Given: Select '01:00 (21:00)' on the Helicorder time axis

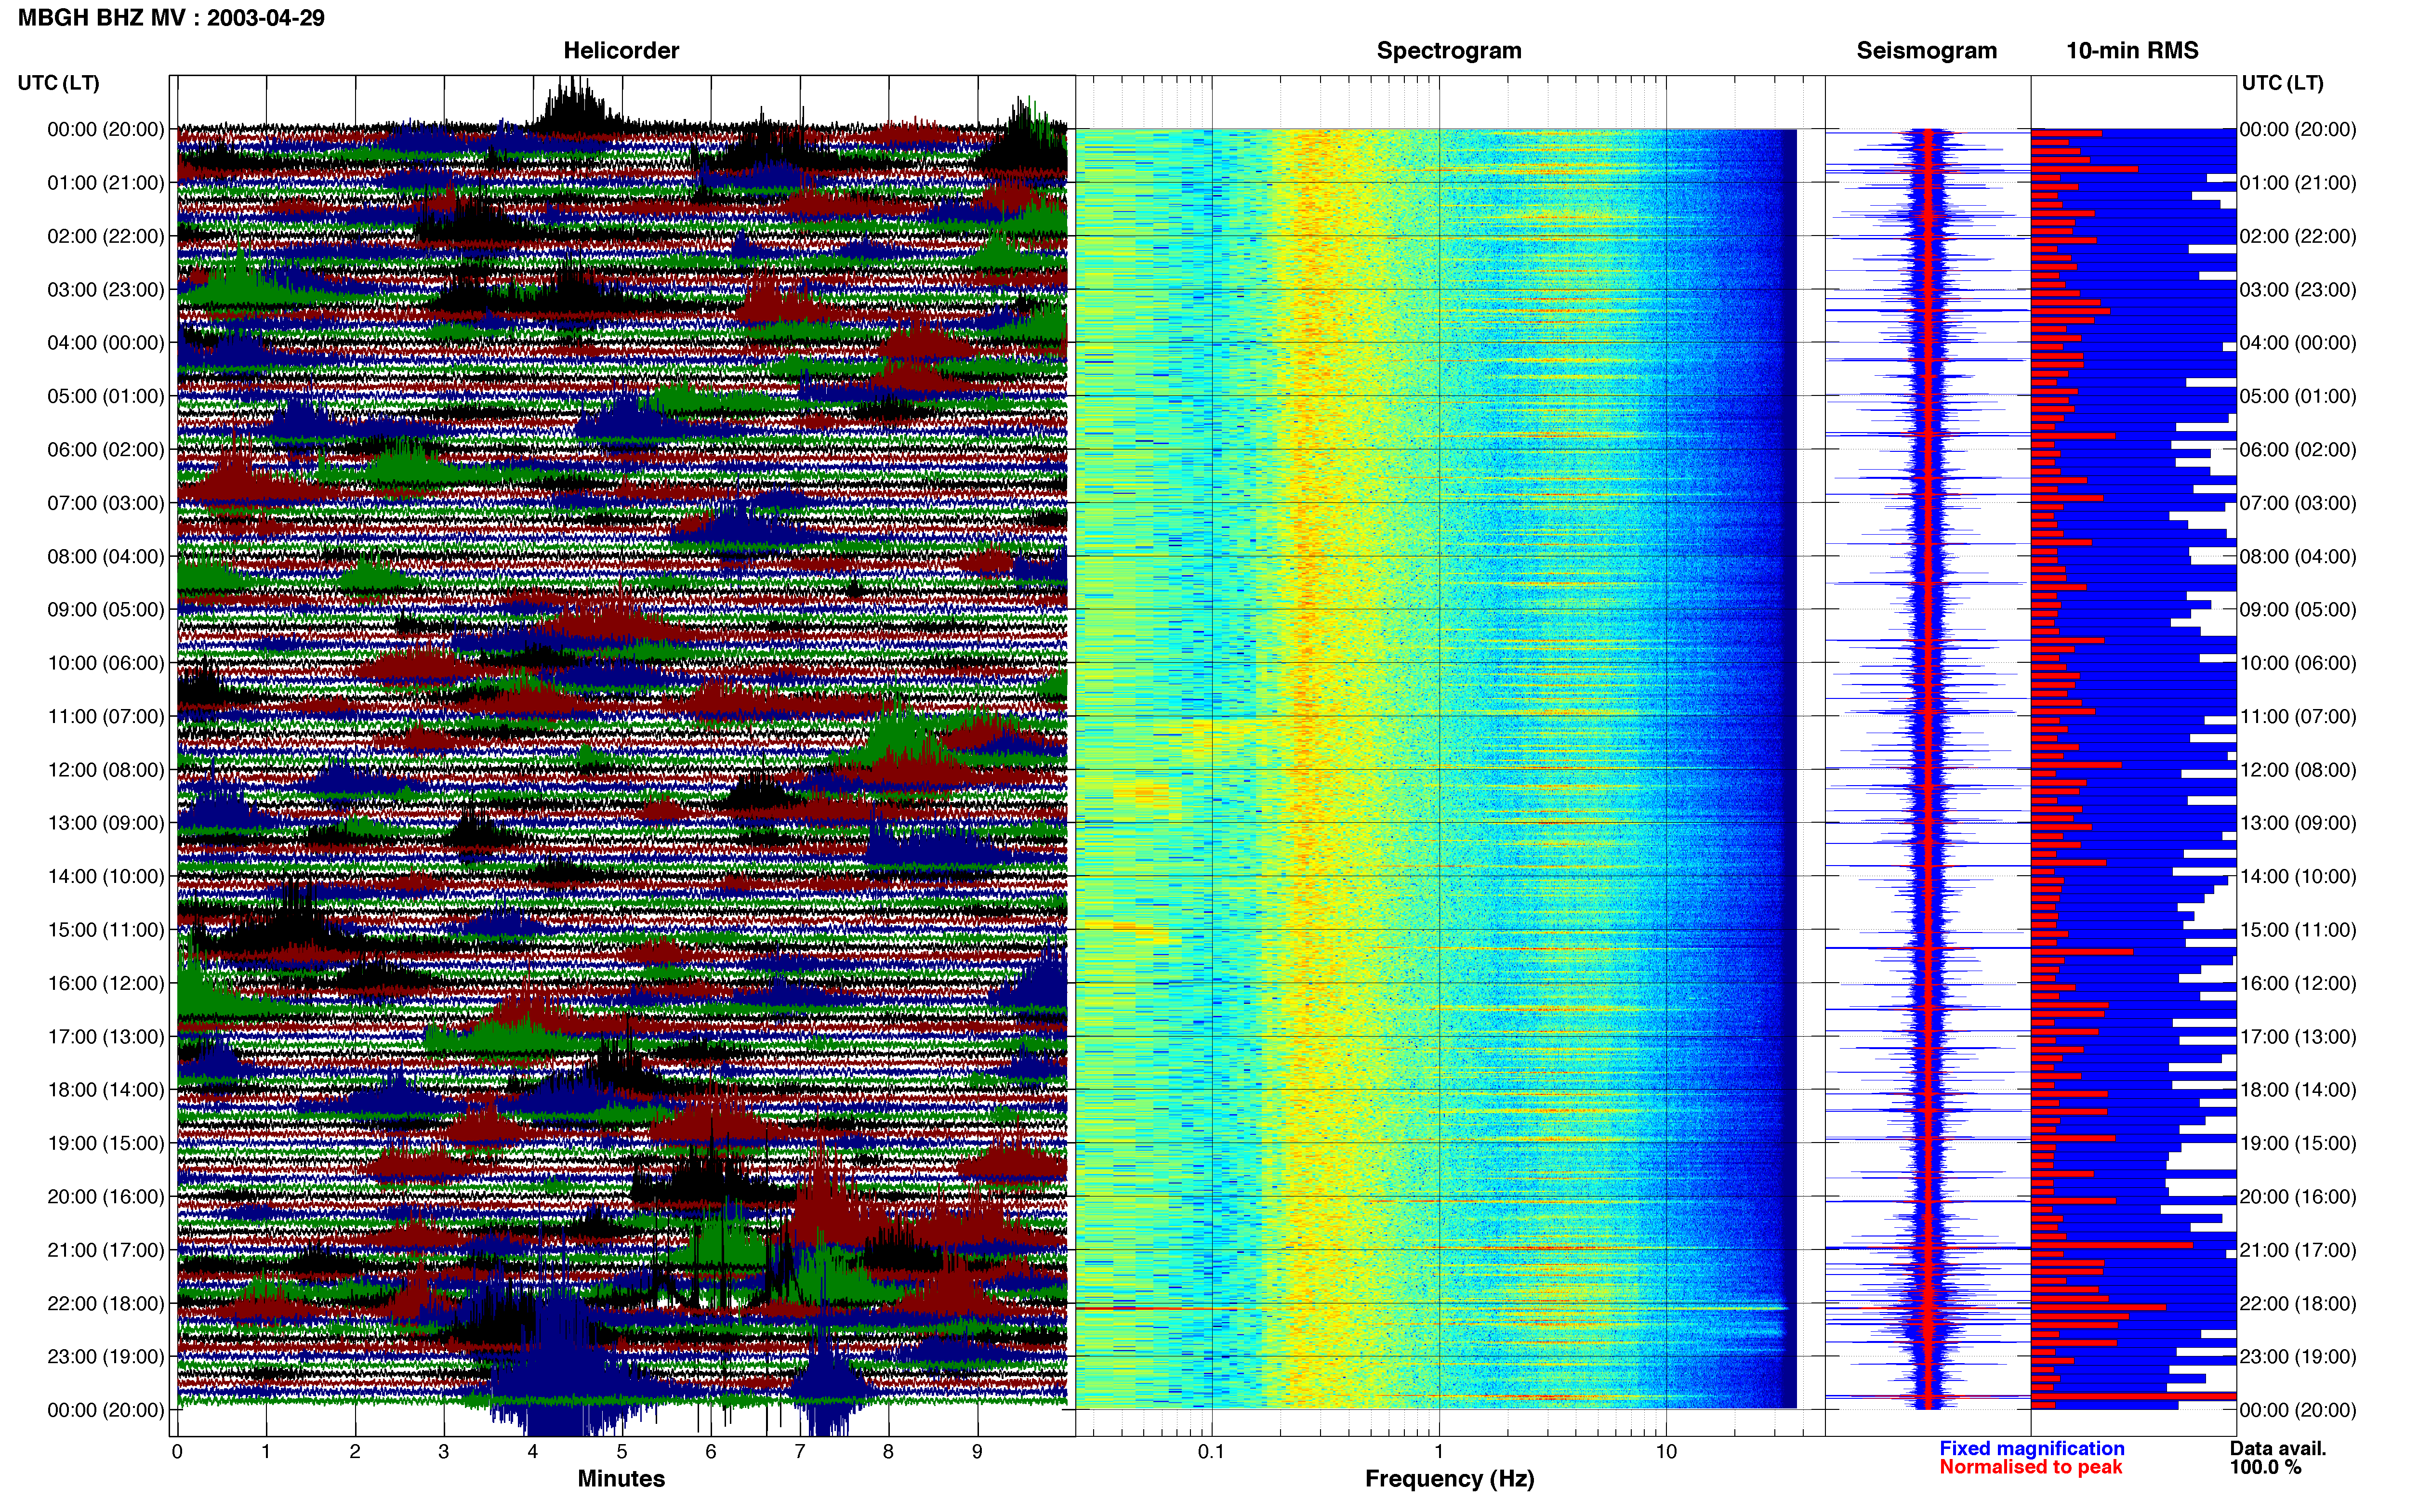Looking at the screenshot, I should point(106,183).
